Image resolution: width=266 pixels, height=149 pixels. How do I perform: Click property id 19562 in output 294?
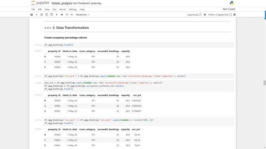57,106
